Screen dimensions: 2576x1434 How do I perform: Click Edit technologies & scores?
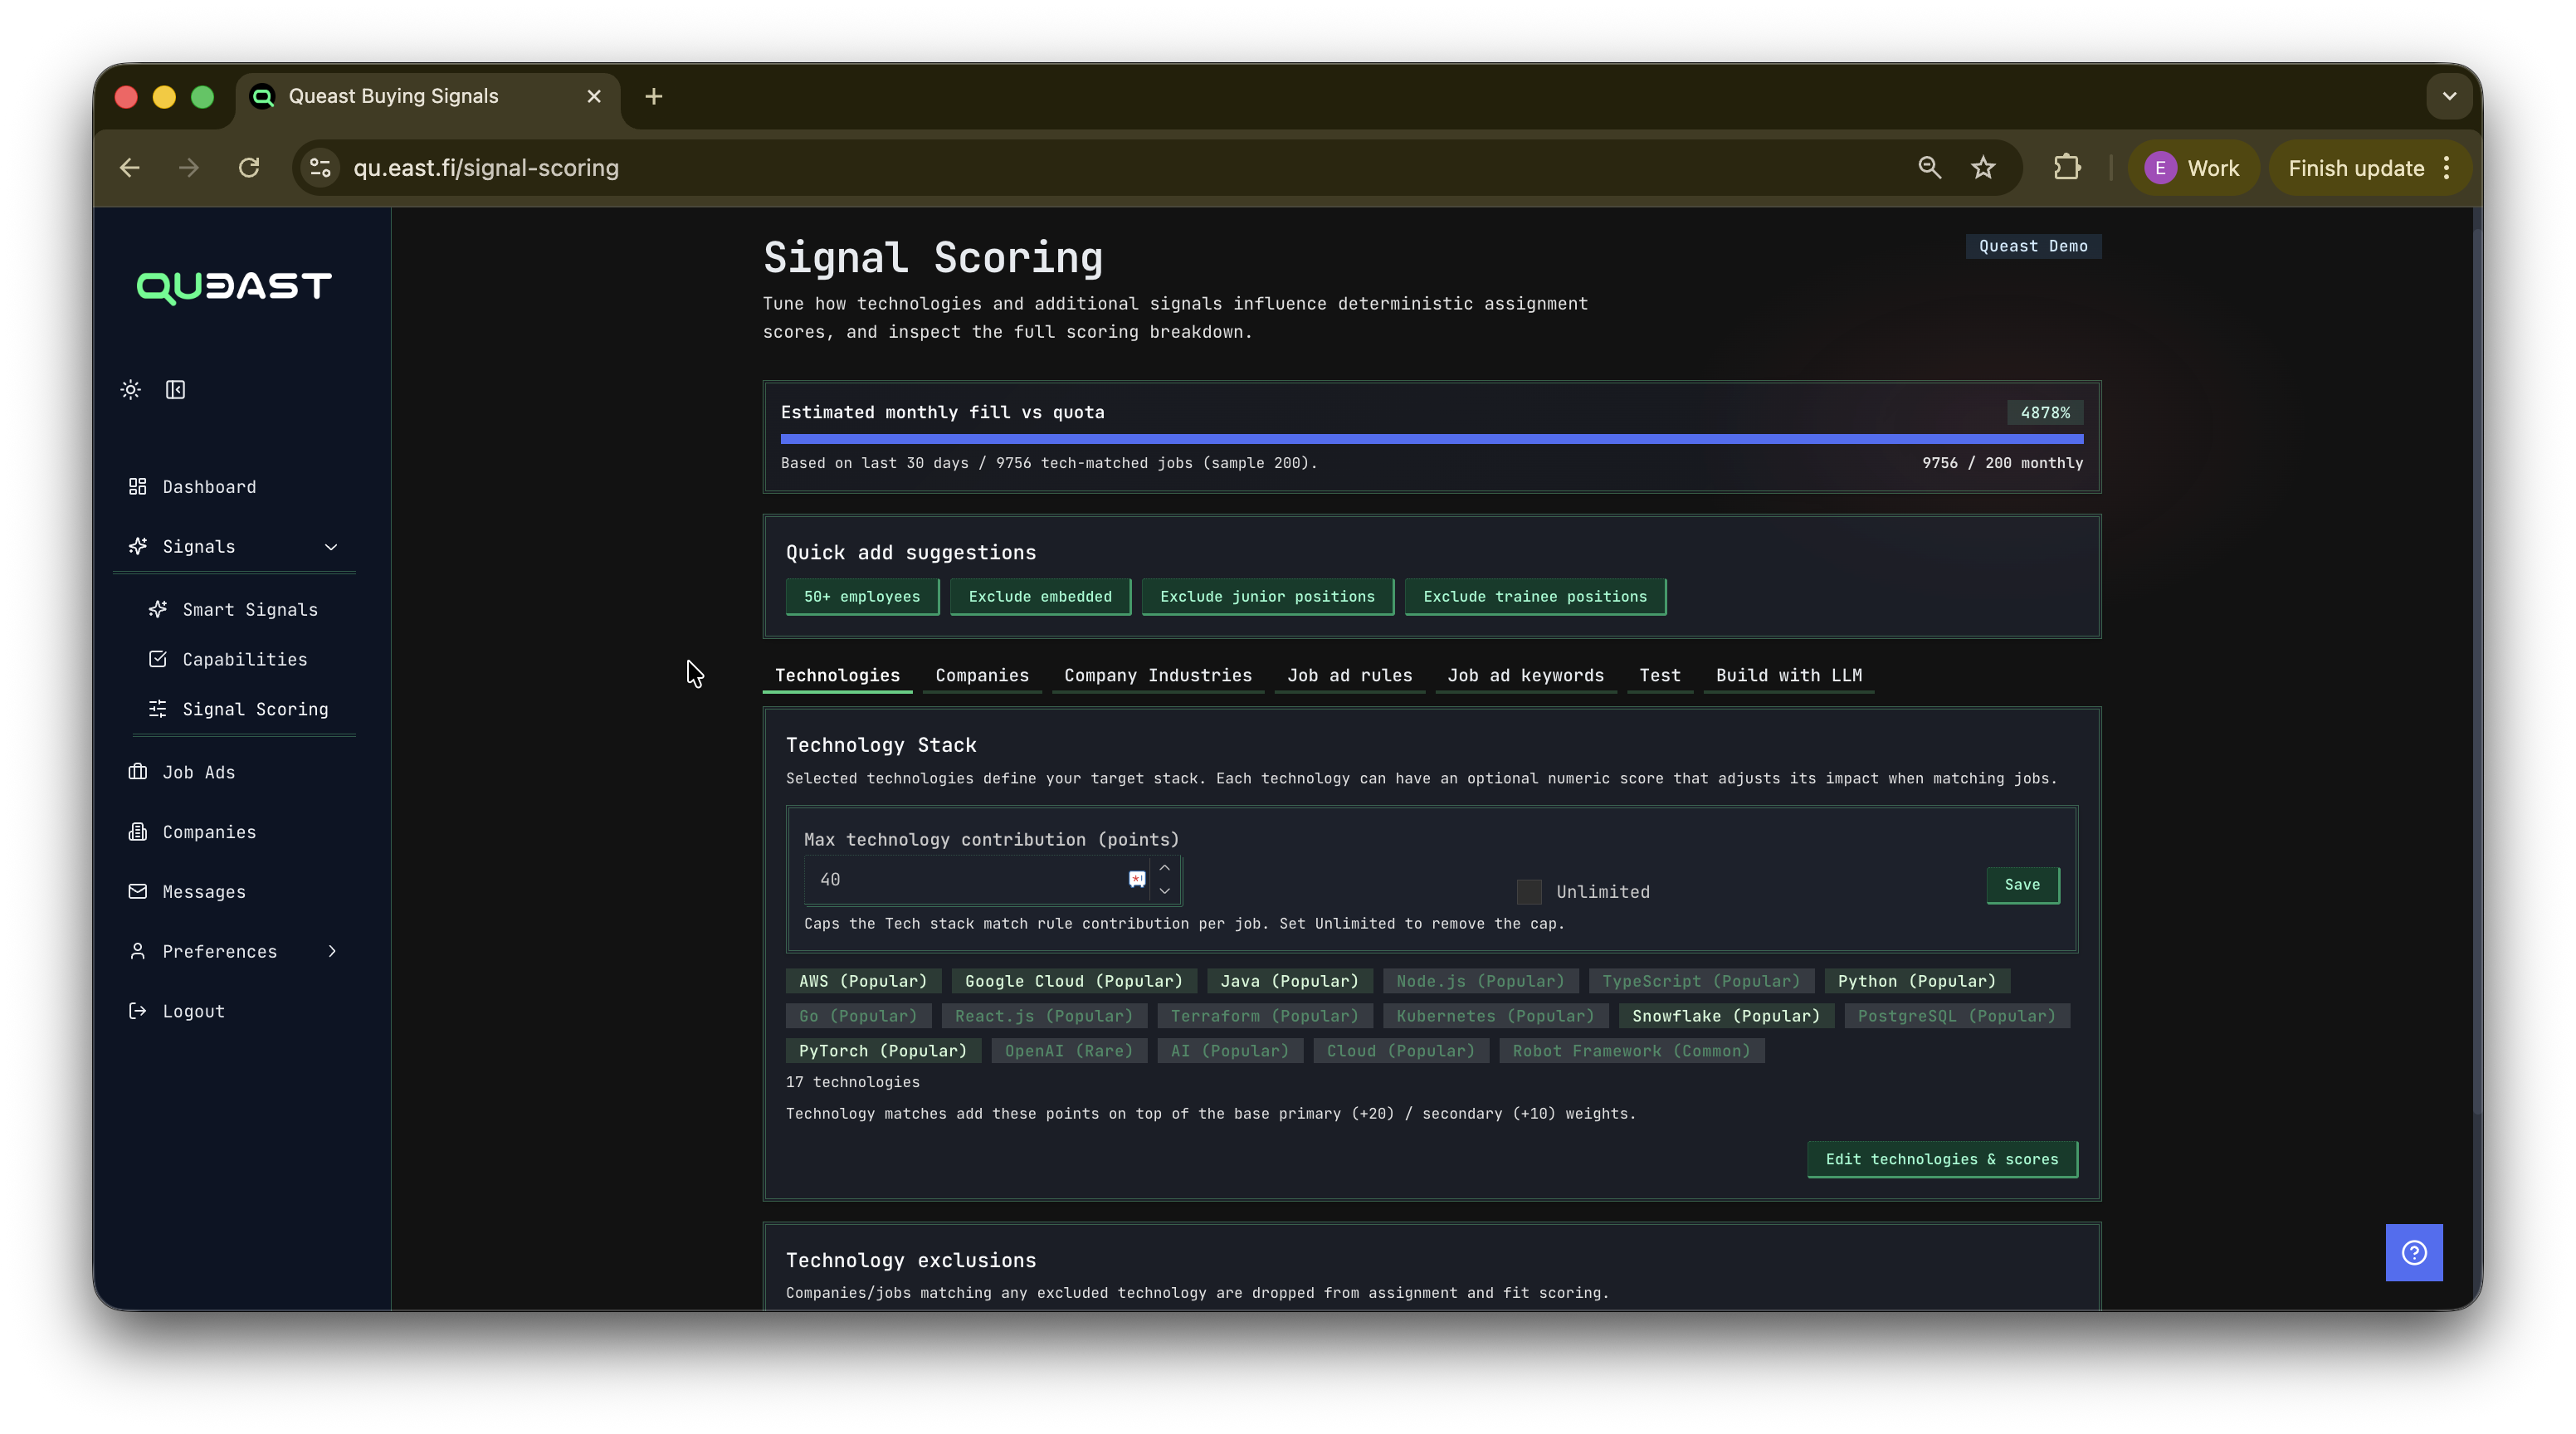(1940, 1159)
